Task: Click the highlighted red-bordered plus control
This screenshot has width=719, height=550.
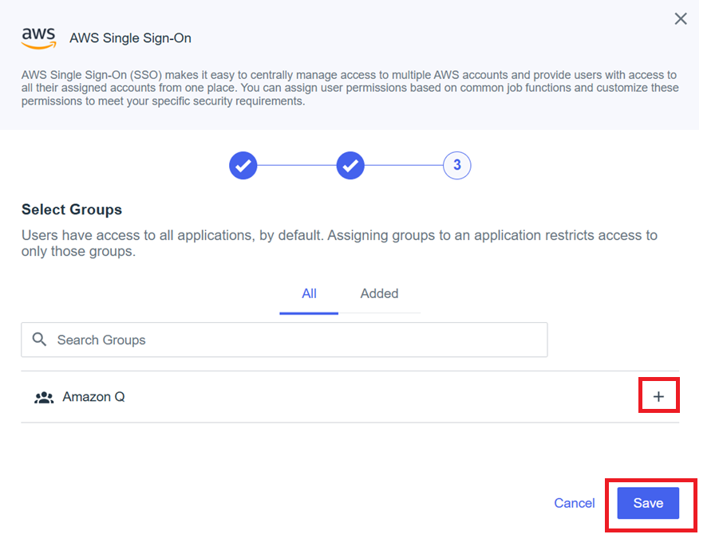Action: 658,395
